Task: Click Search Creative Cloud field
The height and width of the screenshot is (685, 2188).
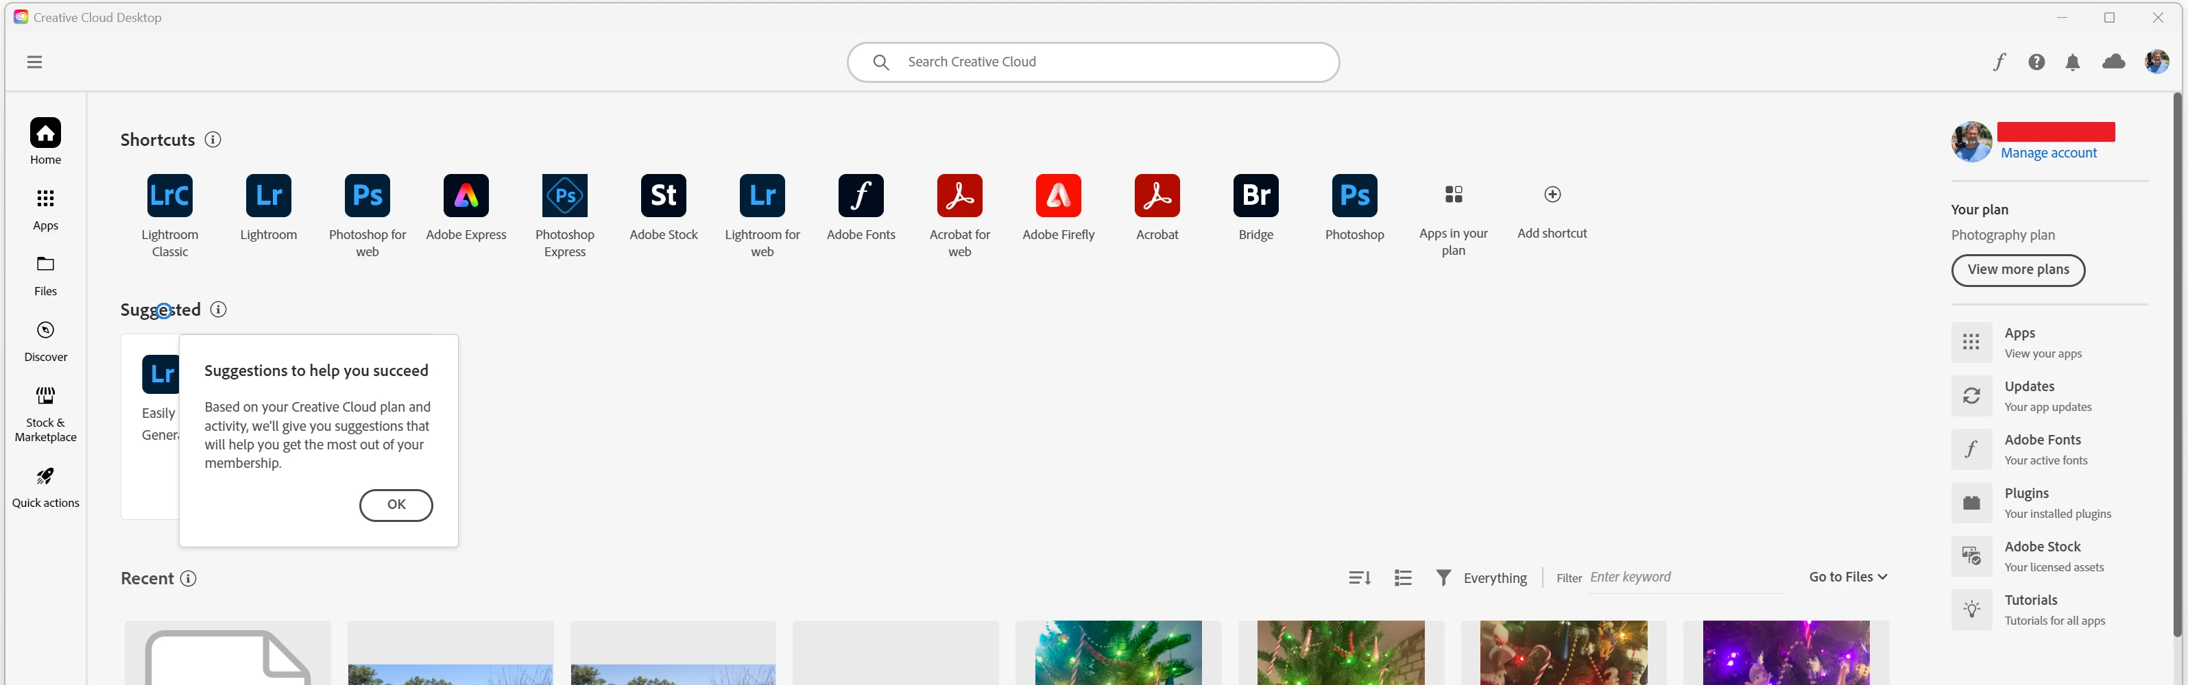Action: pyautogui.click(x=1093, y=62)
